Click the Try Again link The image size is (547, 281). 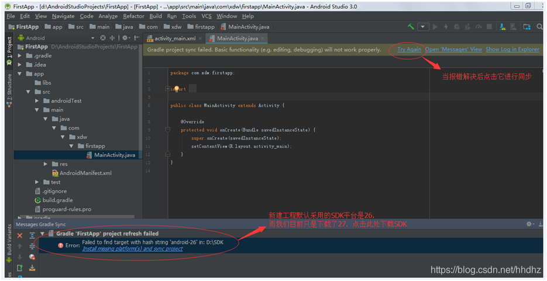pyautogui.click(x=409, y=50)
